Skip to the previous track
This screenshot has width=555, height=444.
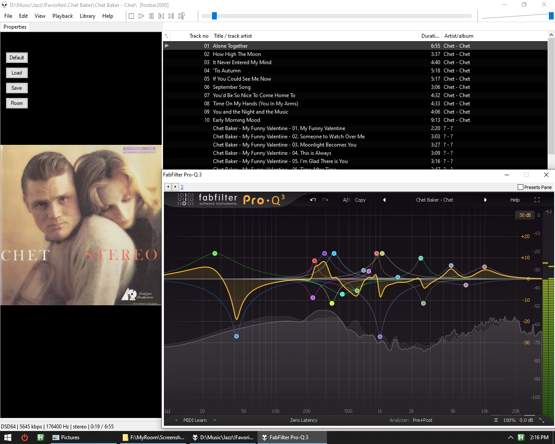tap(161, 16)
